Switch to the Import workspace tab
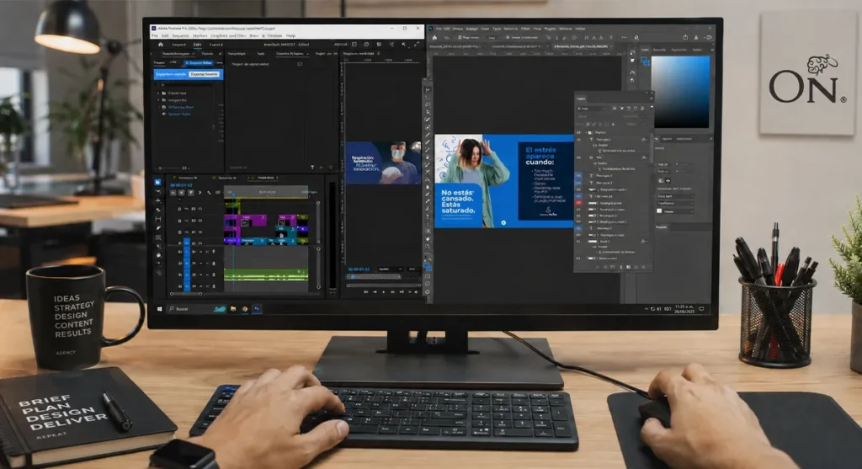The image size is (862, 469). coord(178,45)
